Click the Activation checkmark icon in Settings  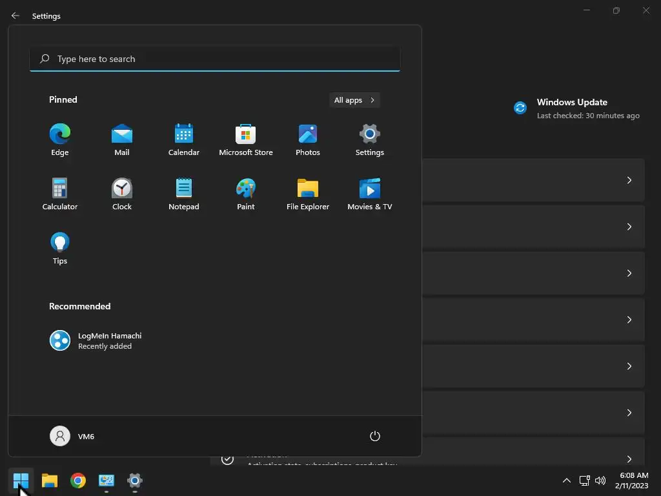point(227,459)
